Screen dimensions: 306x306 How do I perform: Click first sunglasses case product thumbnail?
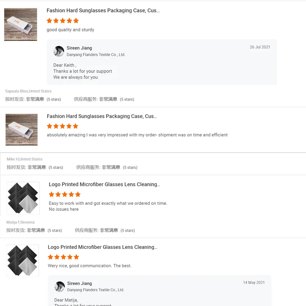(21, 24)
